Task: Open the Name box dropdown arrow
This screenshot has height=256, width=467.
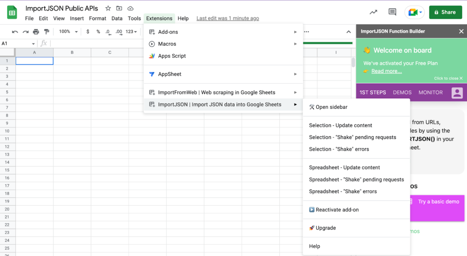Action: click(33, 44)
